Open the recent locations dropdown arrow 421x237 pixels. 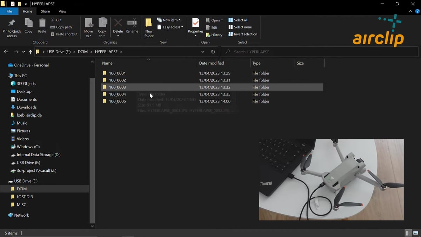click(x=24, y=52)
